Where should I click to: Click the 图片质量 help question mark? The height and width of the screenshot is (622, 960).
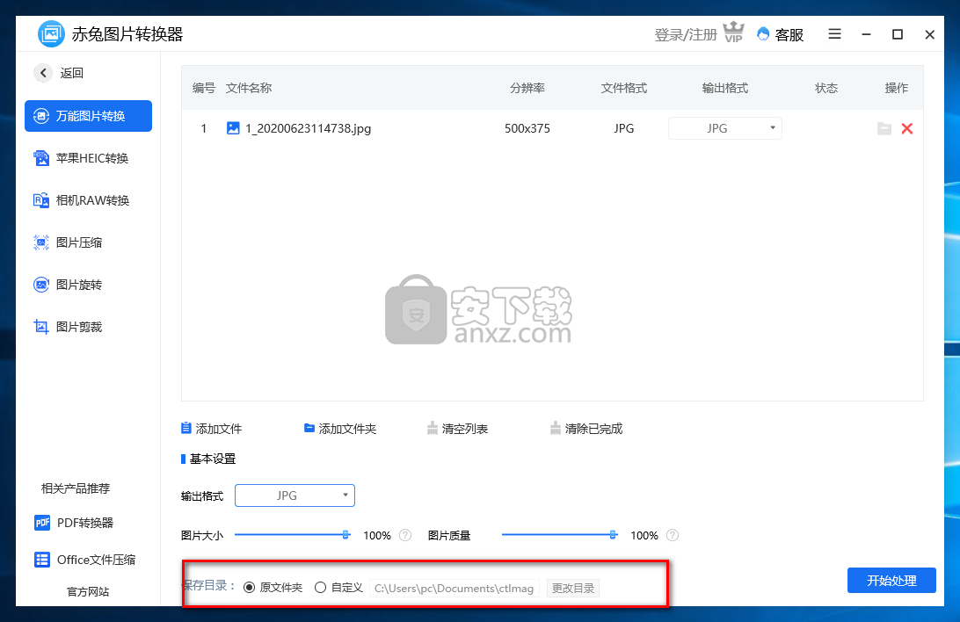click(673, 535)
